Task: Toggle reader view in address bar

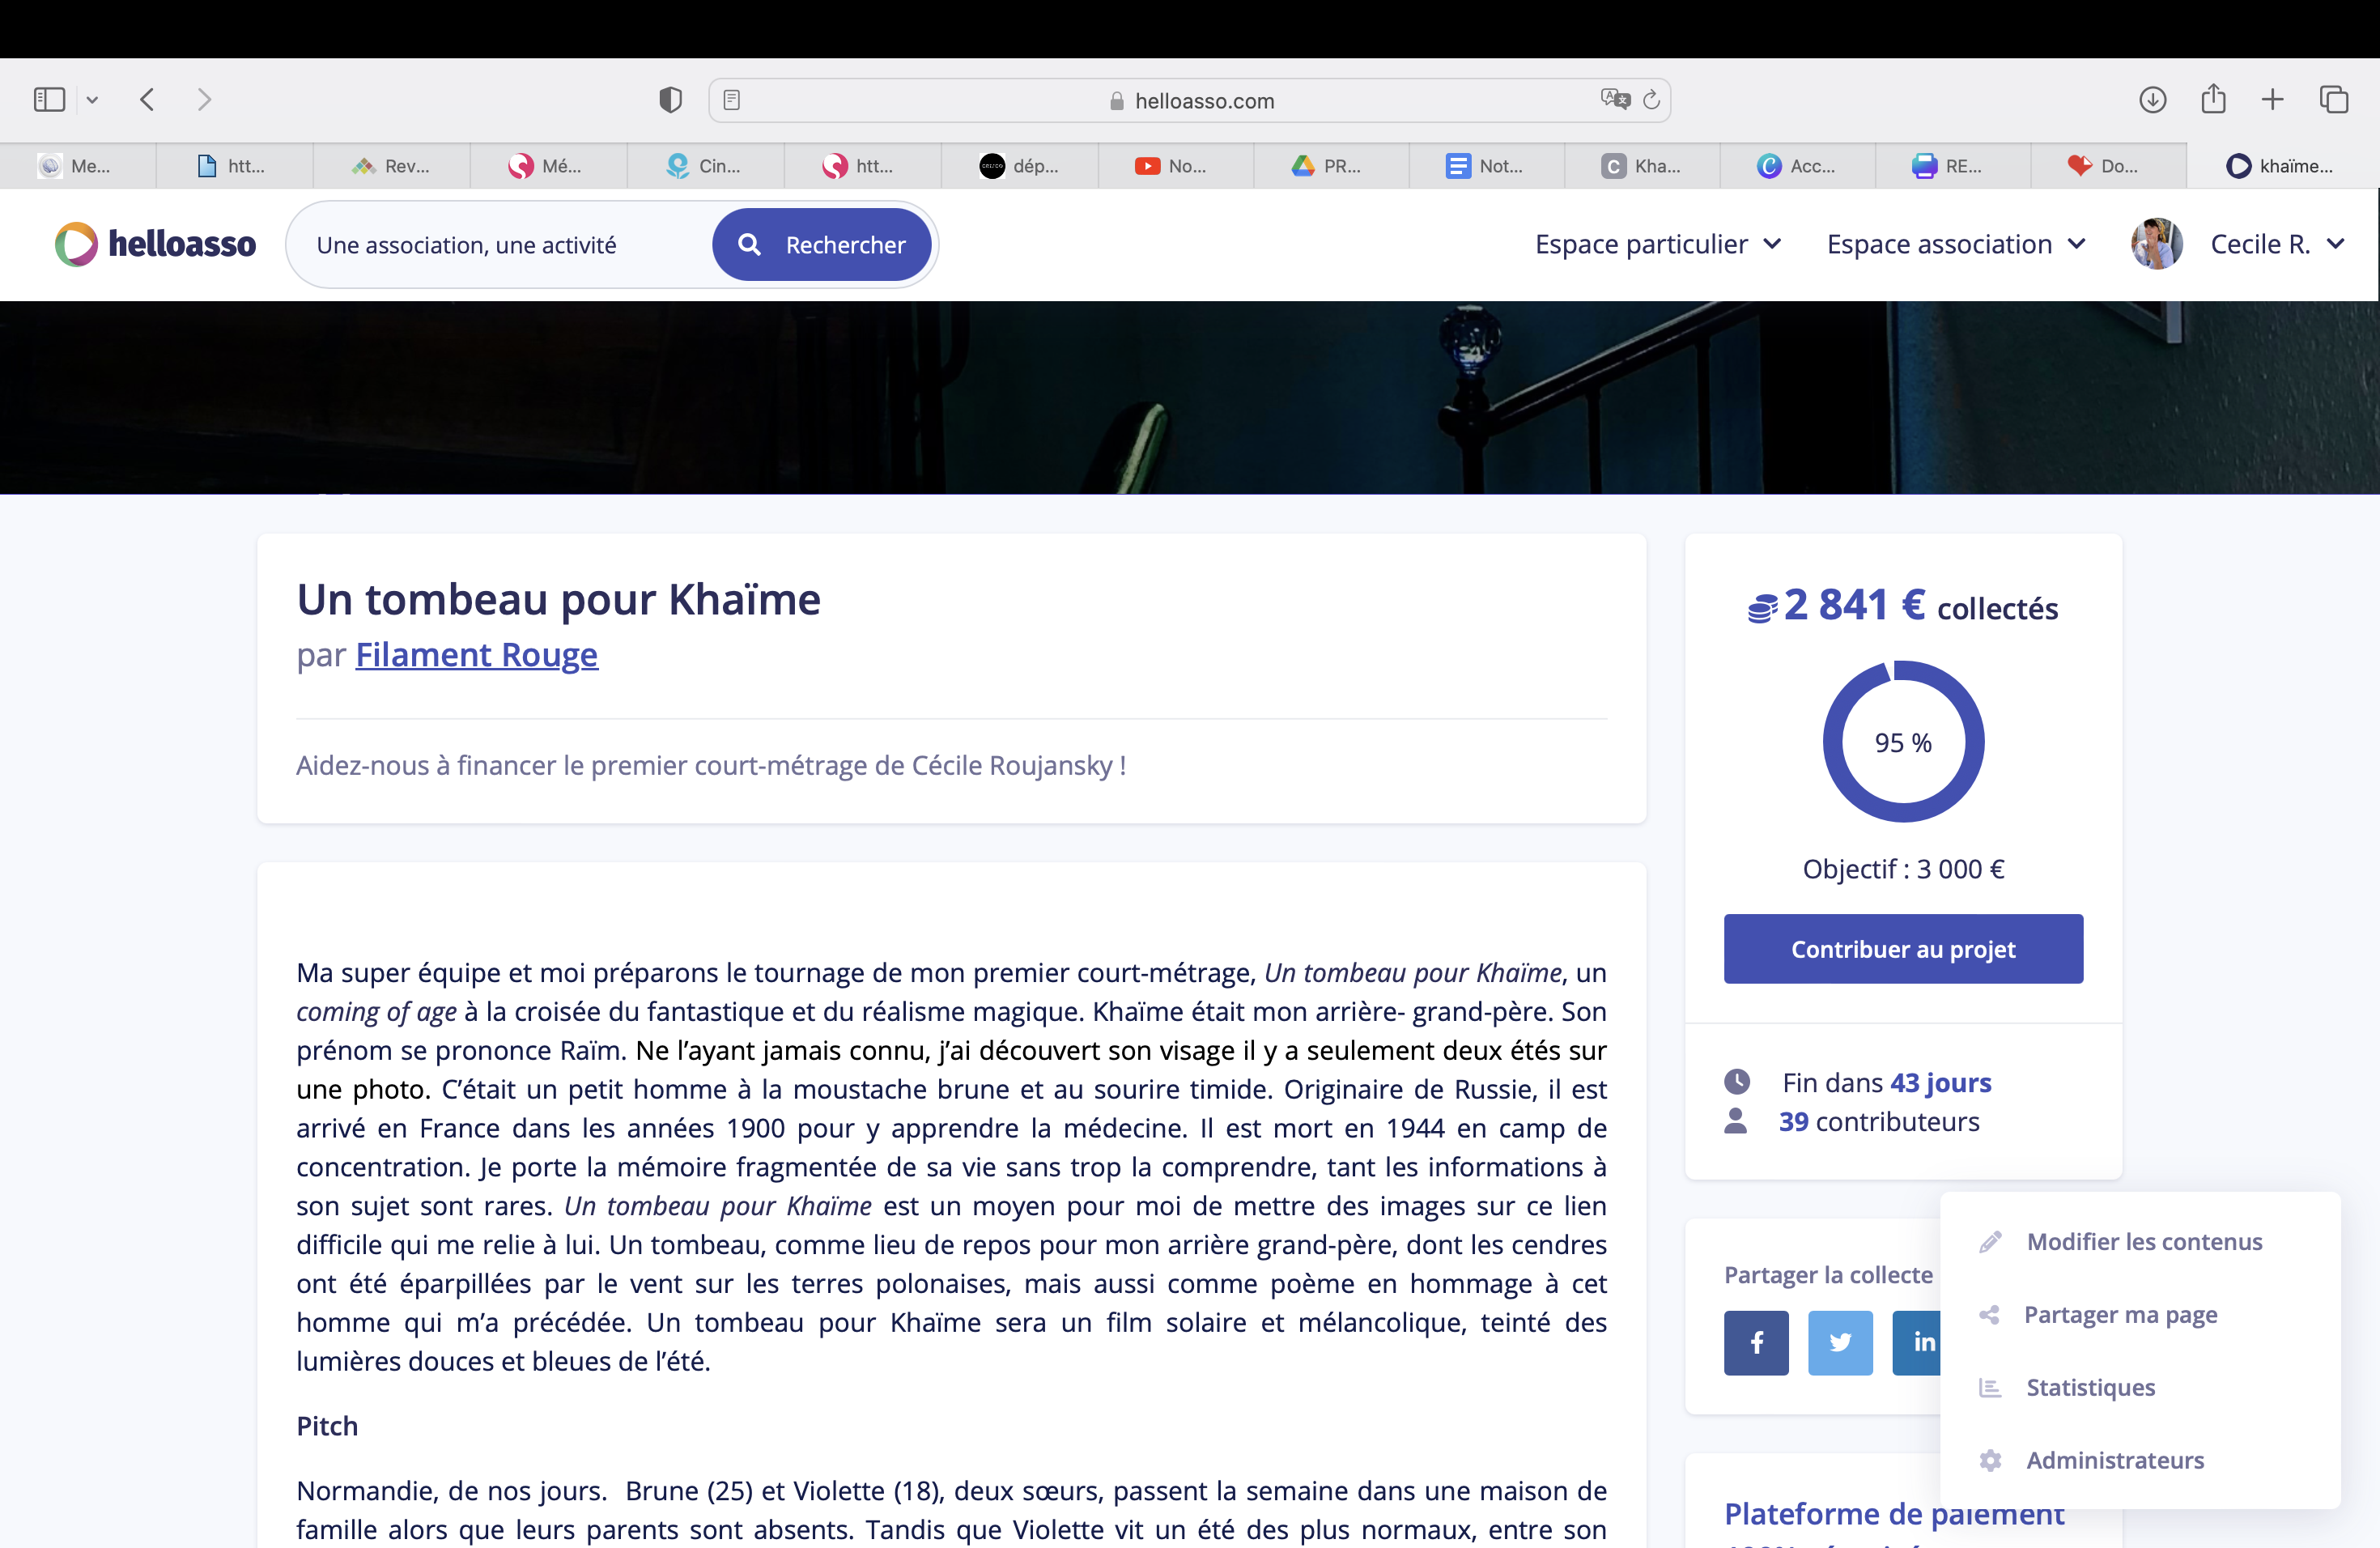Action: (x=732, y=100)
